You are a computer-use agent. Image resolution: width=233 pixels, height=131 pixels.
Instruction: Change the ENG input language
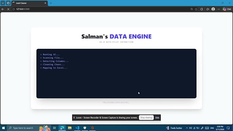pyautogui.click(x=212, y=128)
